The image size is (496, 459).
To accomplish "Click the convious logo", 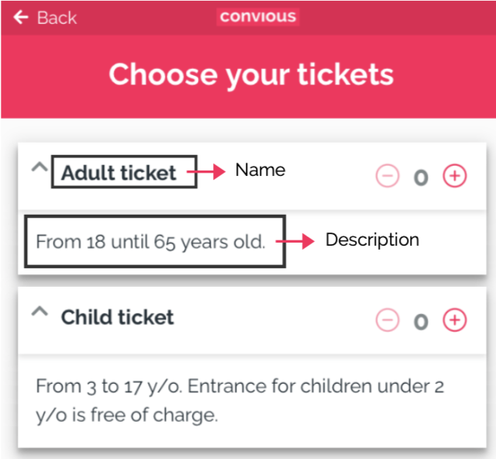I will (257, 16).
